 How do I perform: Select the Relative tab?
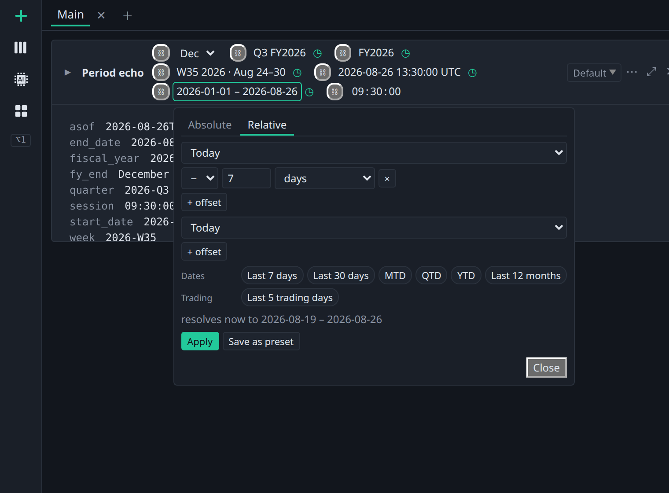[x=267, y=125]
